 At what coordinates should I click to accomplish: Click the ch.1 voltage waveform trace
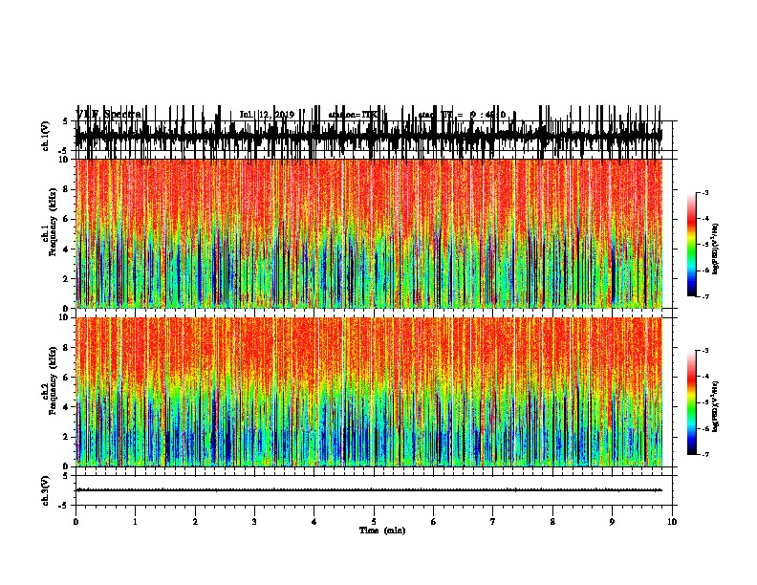pos(369,136)
